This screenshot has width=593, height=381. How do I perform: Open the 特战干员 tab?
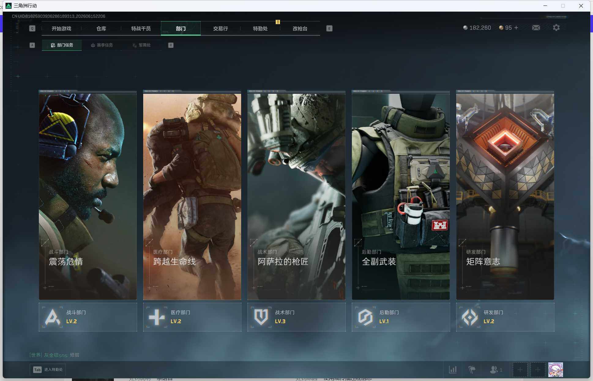pos(141,28)
